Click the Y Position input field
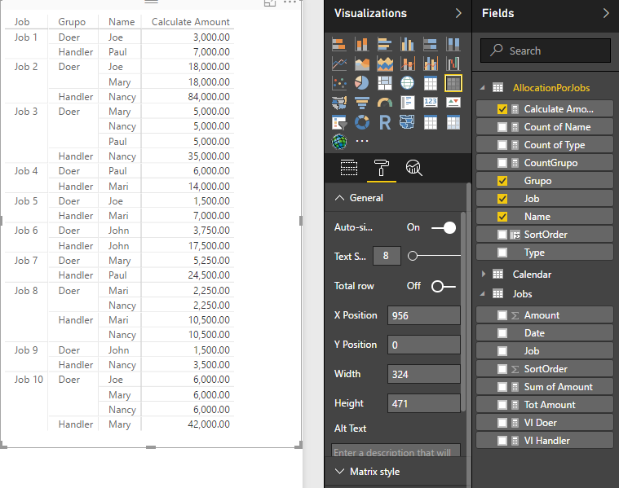Viewport: 619px width, 488px height. [x=423, y=345]
